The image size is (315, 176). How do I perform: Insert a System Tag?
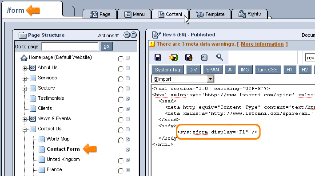[x=167, y=70]
